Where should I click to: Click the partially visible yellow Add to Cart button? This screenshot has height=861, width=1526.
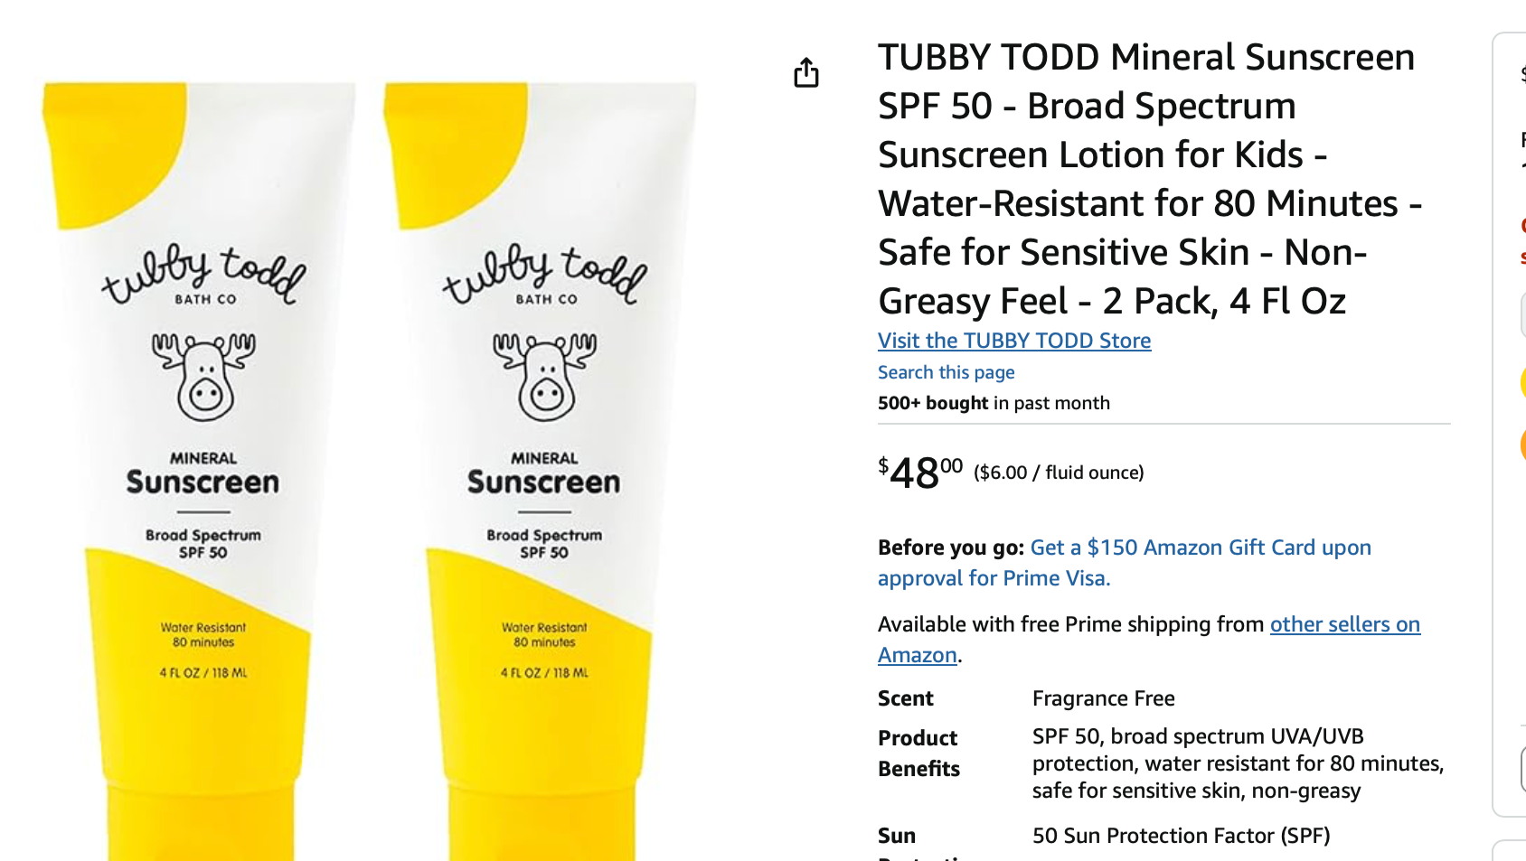click(x=1522, y=382)
